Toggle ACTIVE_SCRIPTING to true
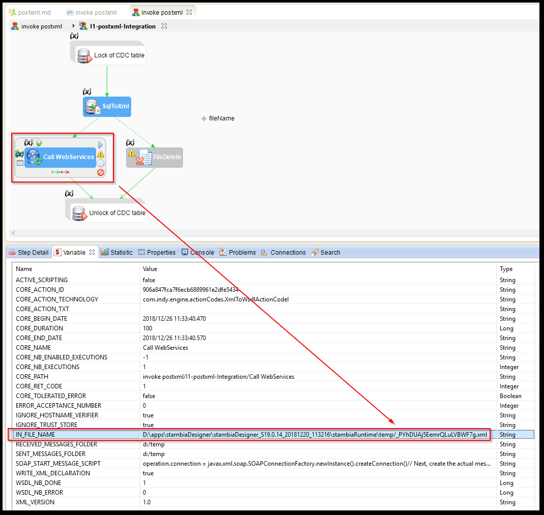This screenshot has height=515, width=544. pos(148,280)
